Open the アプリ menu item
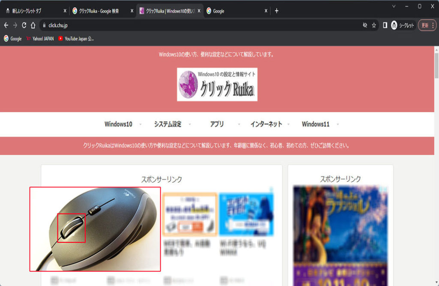The width and height of the screenshot is (439, 286). pyautogui.click(x=217, y=124)
